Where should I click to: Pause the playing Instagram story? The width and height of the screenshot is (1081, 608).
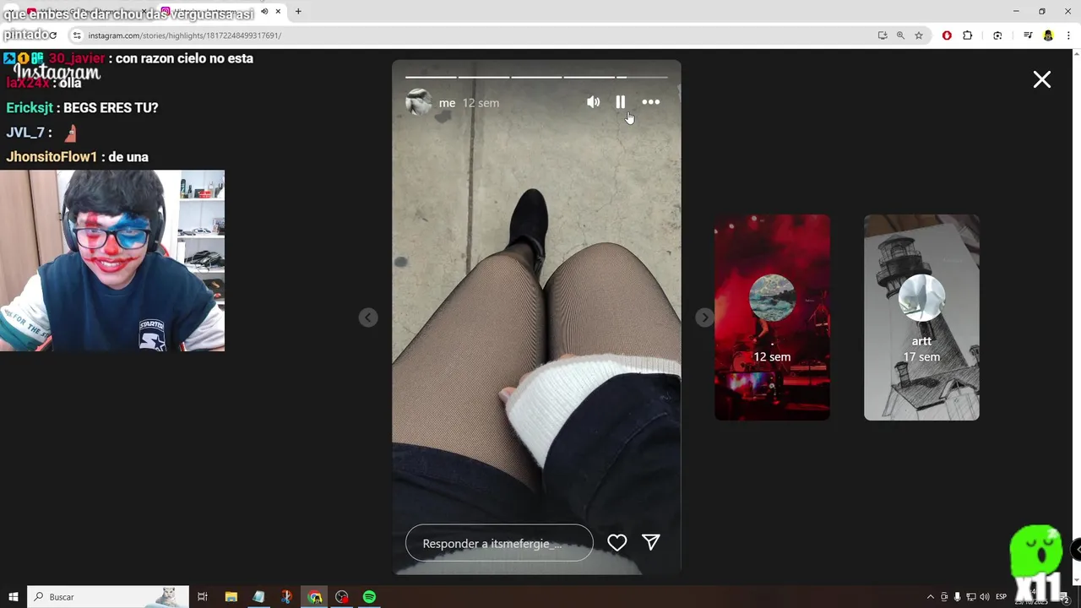tap(620, 102)
